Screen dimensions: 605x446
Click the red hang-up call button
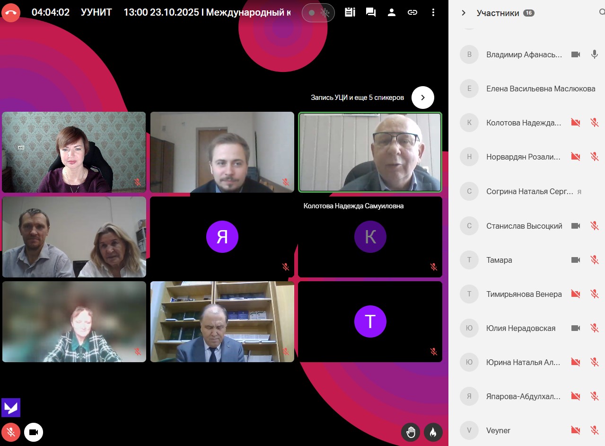tap(11, 13)
